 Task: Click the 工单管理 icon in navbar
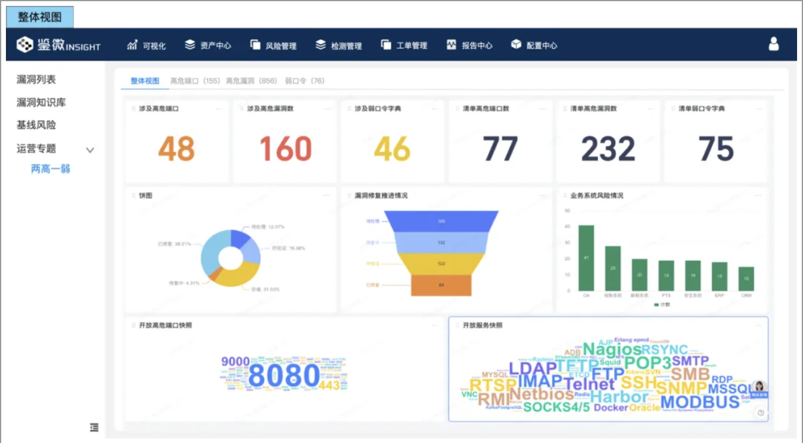coord(386,45)
